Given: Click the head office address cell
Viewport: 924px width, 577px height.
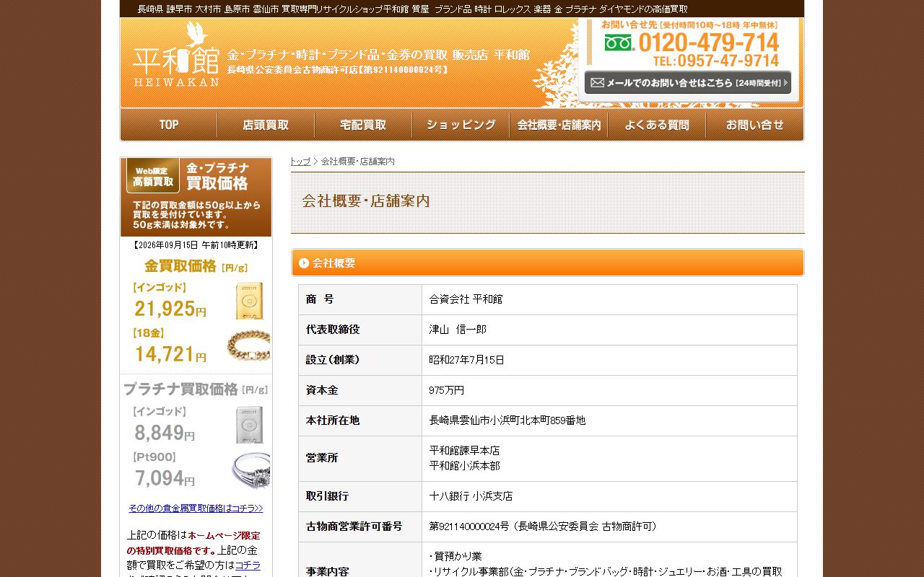Looking at the screenshot, I should click(x=609, y=420).
